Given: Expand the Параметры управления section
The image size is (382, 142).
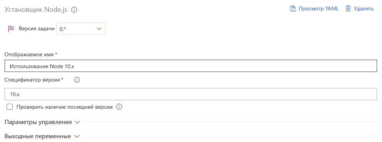Looking at the screenshot, I should (42, 122).
